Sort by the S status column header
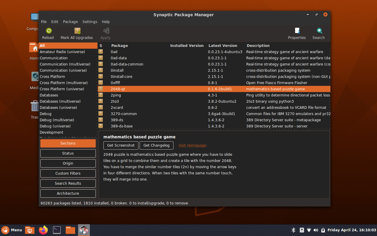Screen dimensions: 377x236 tap(104, 45)
